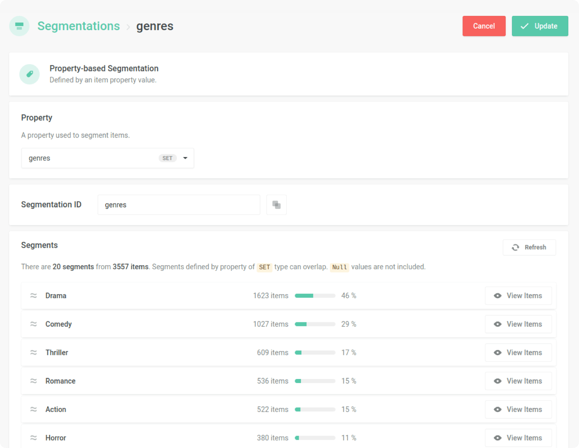View items in the Action segment
Image resolution: width=579 pixels, height=448 pixels.
[518, 410]
